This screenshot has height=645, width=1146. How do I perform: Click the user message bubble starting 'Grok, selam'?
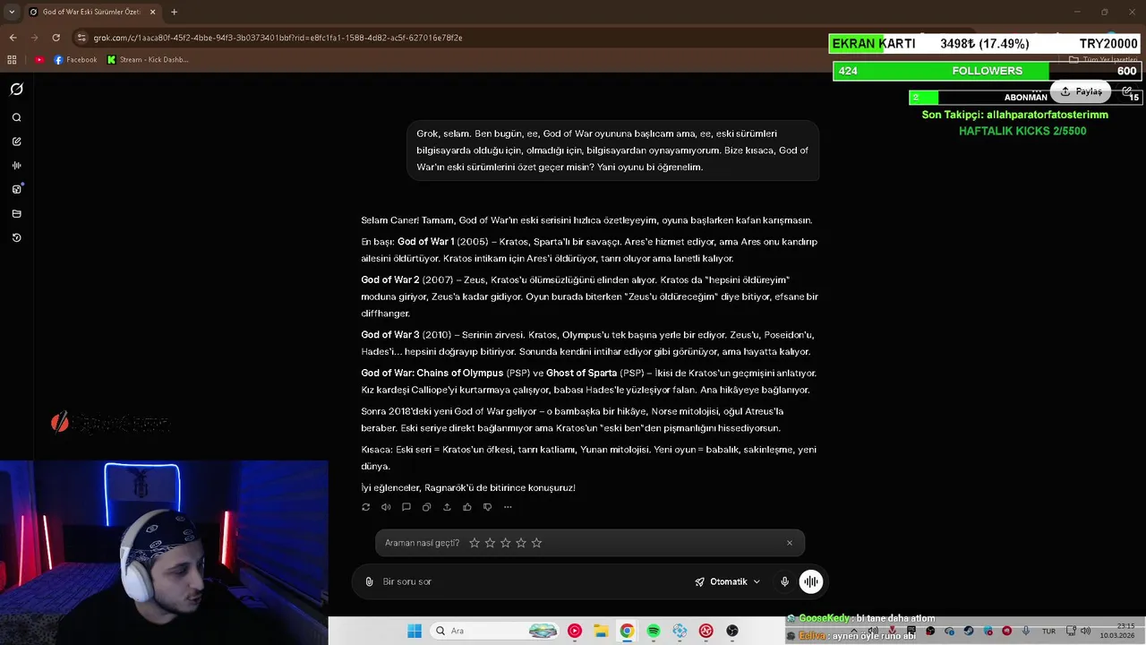point(612,150)
